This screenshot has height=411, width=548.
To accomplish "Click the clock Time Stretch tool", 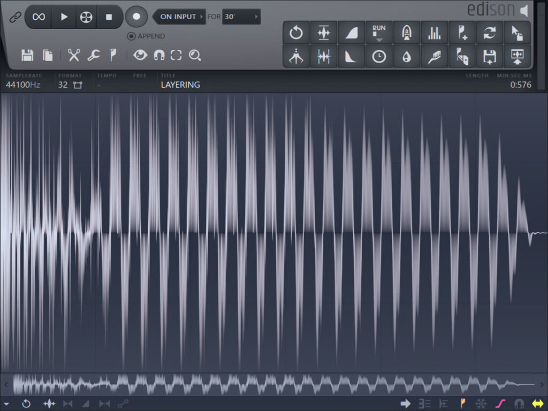I will point(379,56).
